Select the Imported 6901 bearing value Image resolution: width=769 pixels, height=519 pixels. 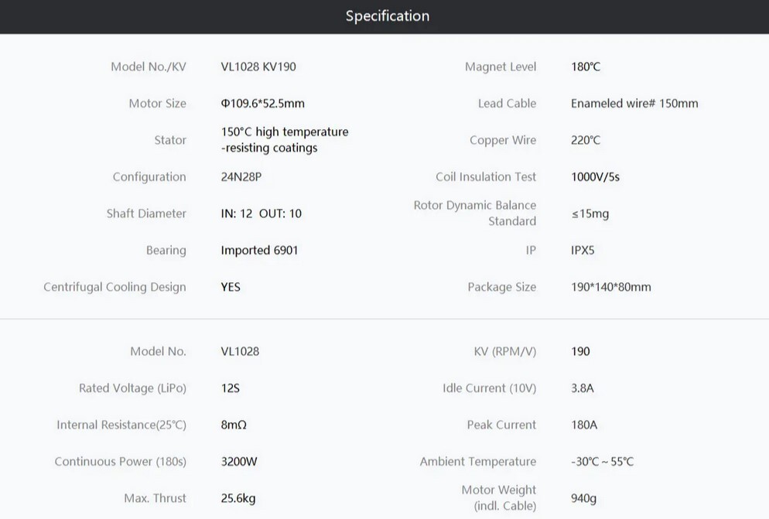[259, 250]
